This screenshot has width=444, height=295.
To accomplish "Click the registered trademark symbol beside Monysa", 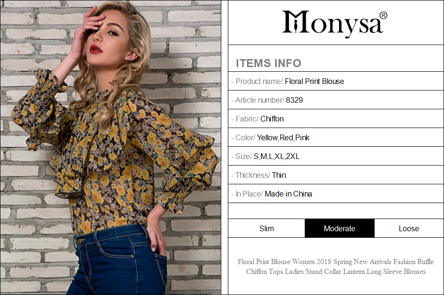I will point(383,15).
